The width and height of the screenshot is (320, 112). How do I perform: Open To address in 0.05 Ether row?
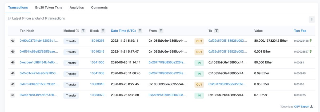227,84
